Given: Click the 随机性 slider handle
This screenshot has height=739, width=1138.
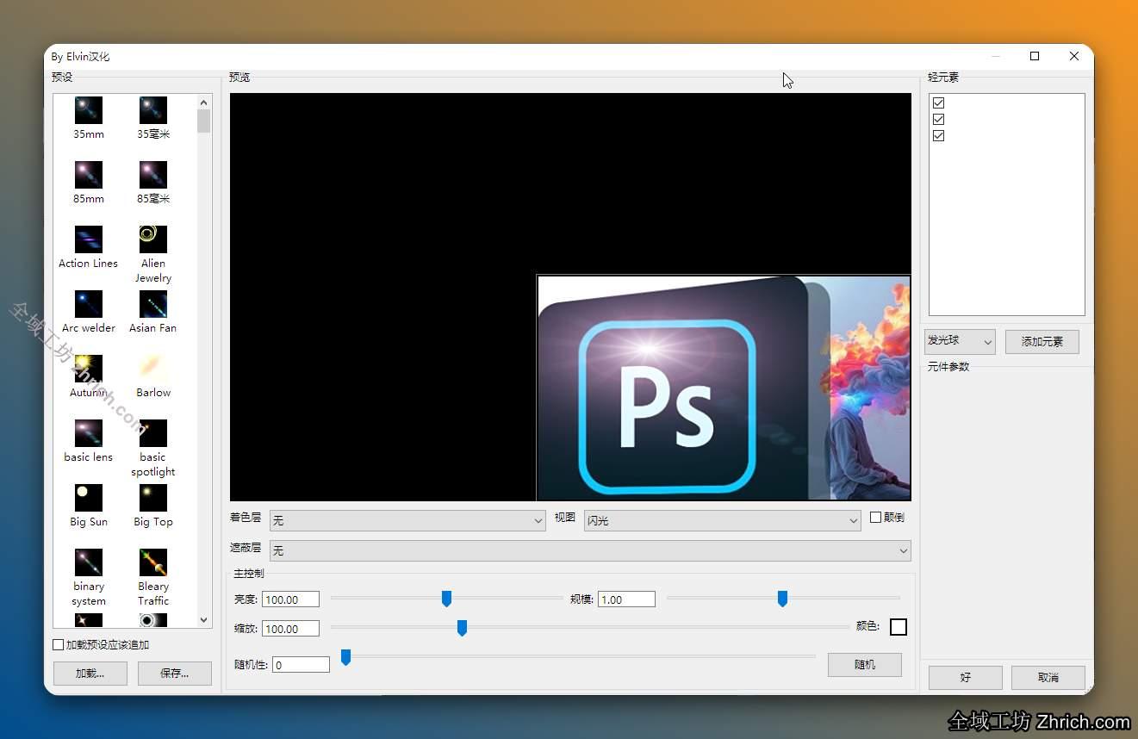Looking at the screenshot, I should point(345,658).
